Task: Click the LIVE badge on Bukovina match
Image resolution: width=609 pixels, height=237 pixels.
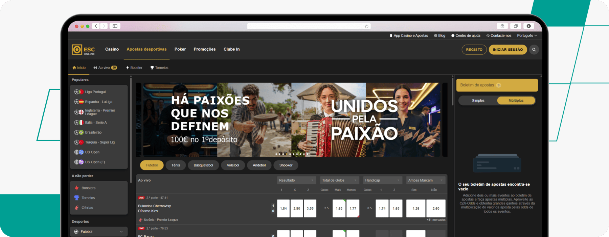Action: coord(141,198)
